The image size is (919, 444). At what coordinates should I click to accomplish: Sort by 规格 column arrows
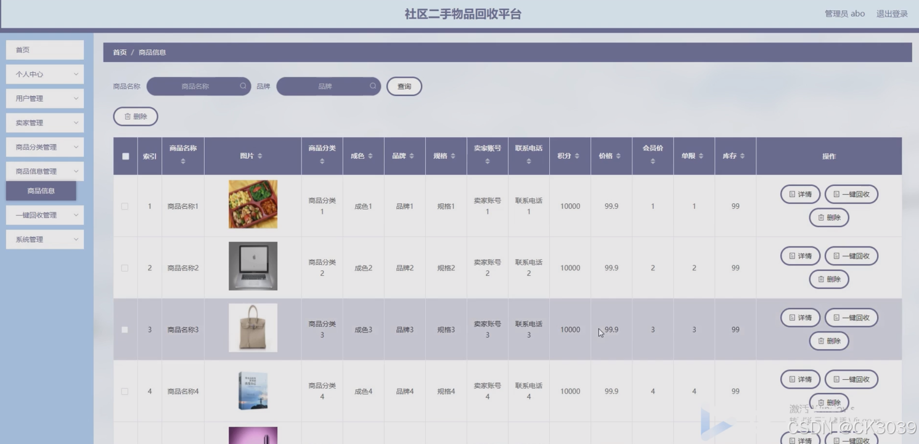452,156
